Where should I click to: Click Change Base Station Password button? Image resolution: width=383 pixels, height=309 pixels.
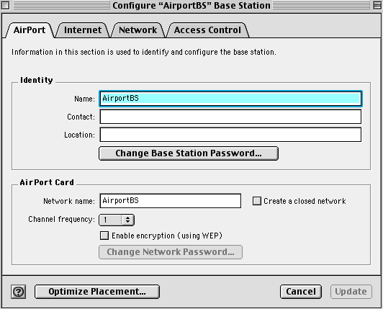[x=189, y=153]
